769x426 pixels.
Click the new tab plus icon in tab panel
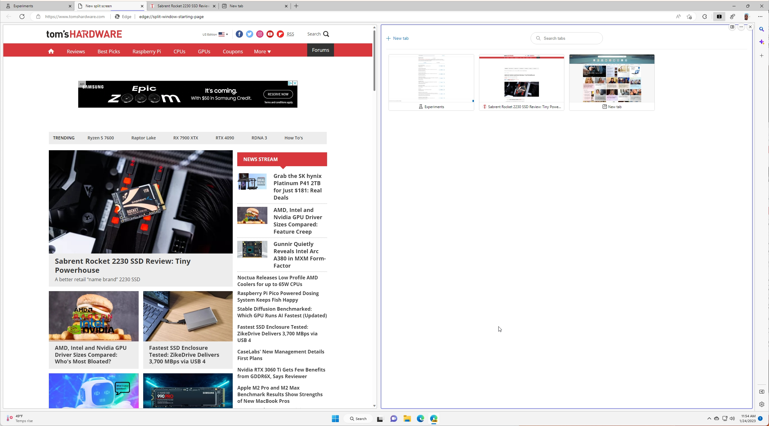[x=389, y=38]
